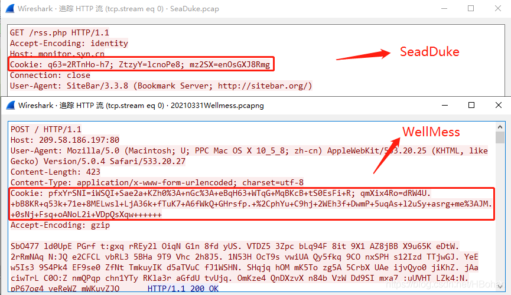Click body line starting 'ciwTrL C0O:Z'
The image size is (511, 295).
[x=239, y=278]
